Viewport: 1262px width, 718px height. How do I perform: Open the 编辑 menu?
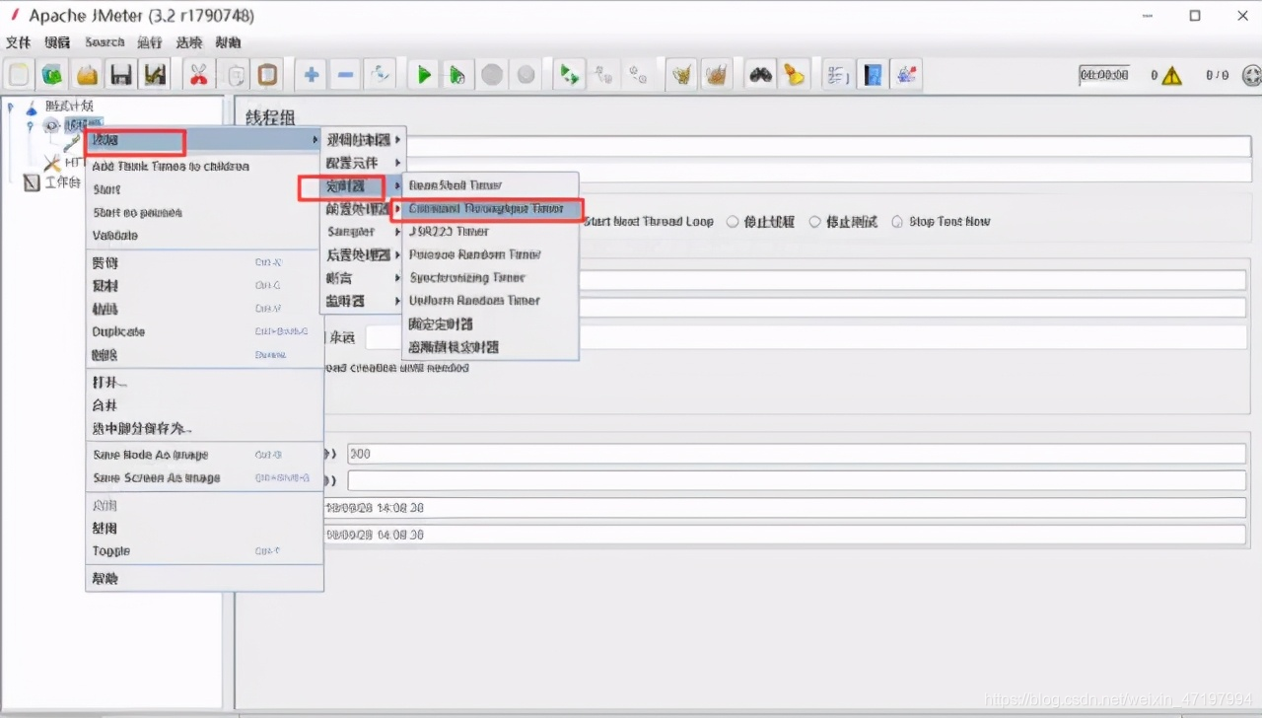pos(57,42)
